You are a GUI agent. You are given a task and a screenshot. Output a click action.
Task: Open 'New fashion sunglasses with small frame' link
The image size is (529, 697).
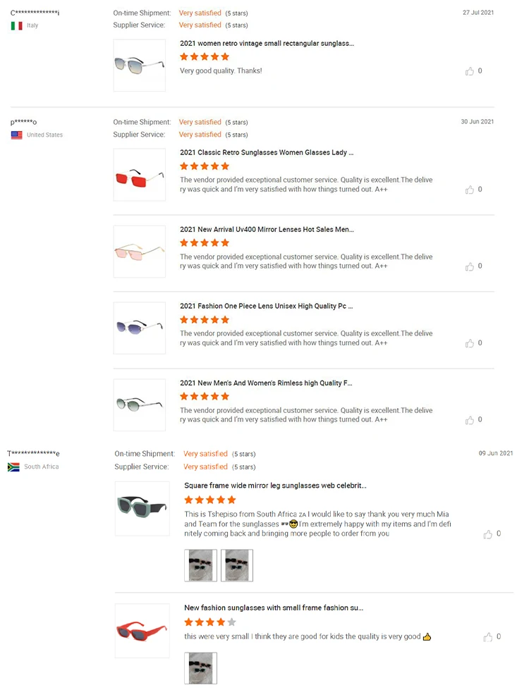coord(274,607)
